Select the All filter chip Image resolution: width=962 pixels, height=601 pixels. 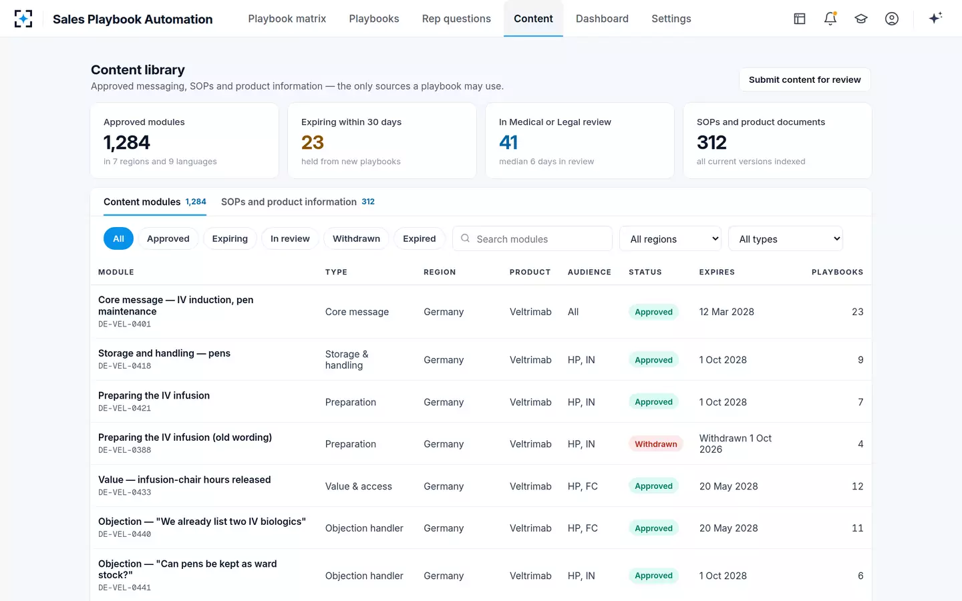point(118,238)
